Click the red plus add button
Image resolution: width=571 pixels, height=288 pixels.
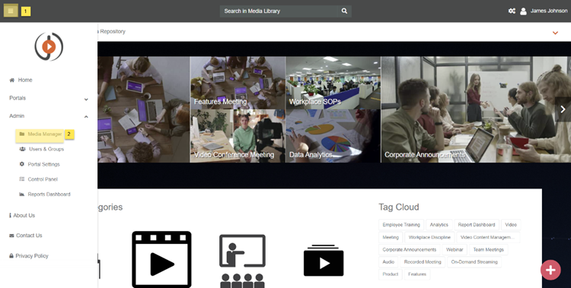[x=550, y=270]
